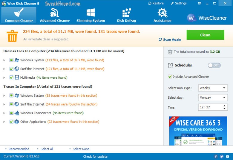The height and width of the screenshot is (160, 233).
Task: Open Settings from the title bar
Action: (179, 3)
